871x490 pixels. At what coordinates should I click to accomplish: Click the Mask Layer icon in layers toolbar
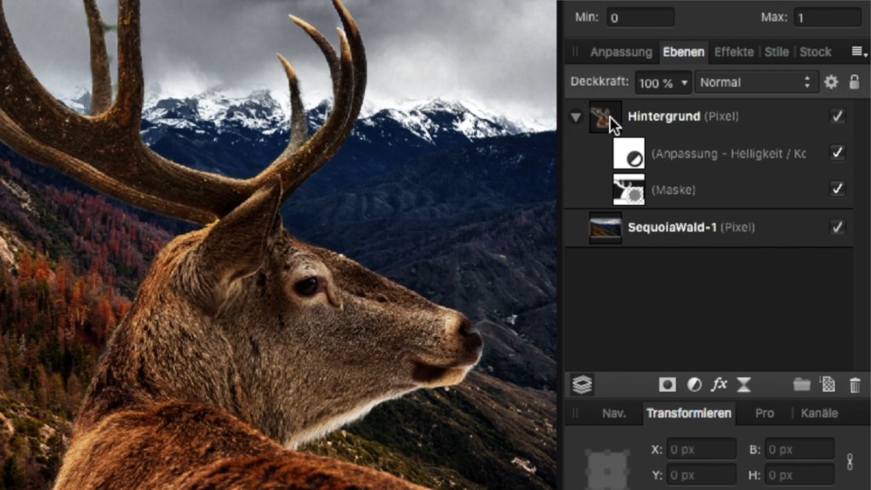point(668,385)
